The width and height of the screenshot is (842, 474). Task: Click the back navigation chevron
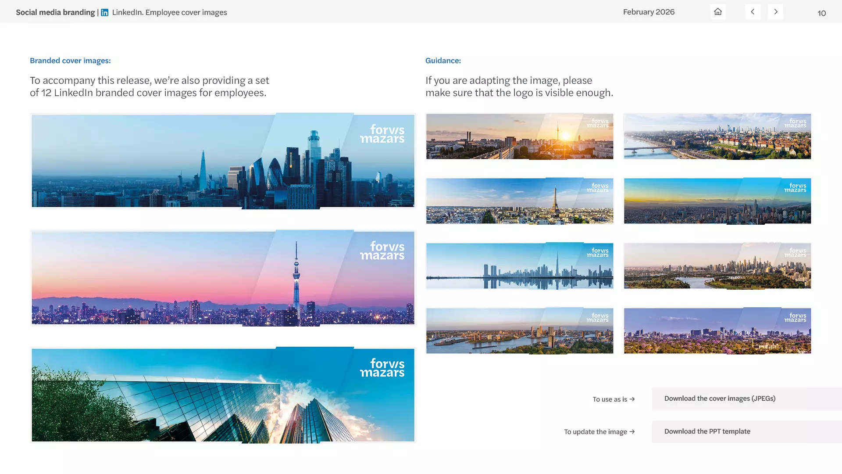point(753,12)
